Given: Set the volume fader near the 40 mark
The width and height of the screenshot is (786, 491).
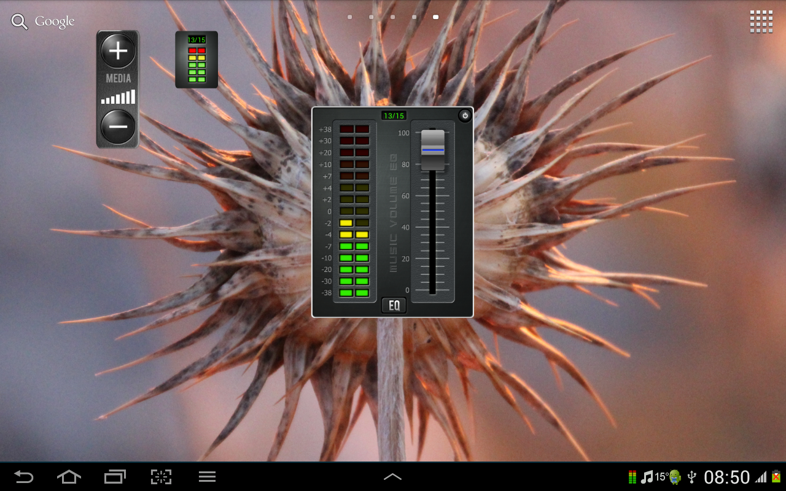Looking at the screenshot, I should 432,228.
